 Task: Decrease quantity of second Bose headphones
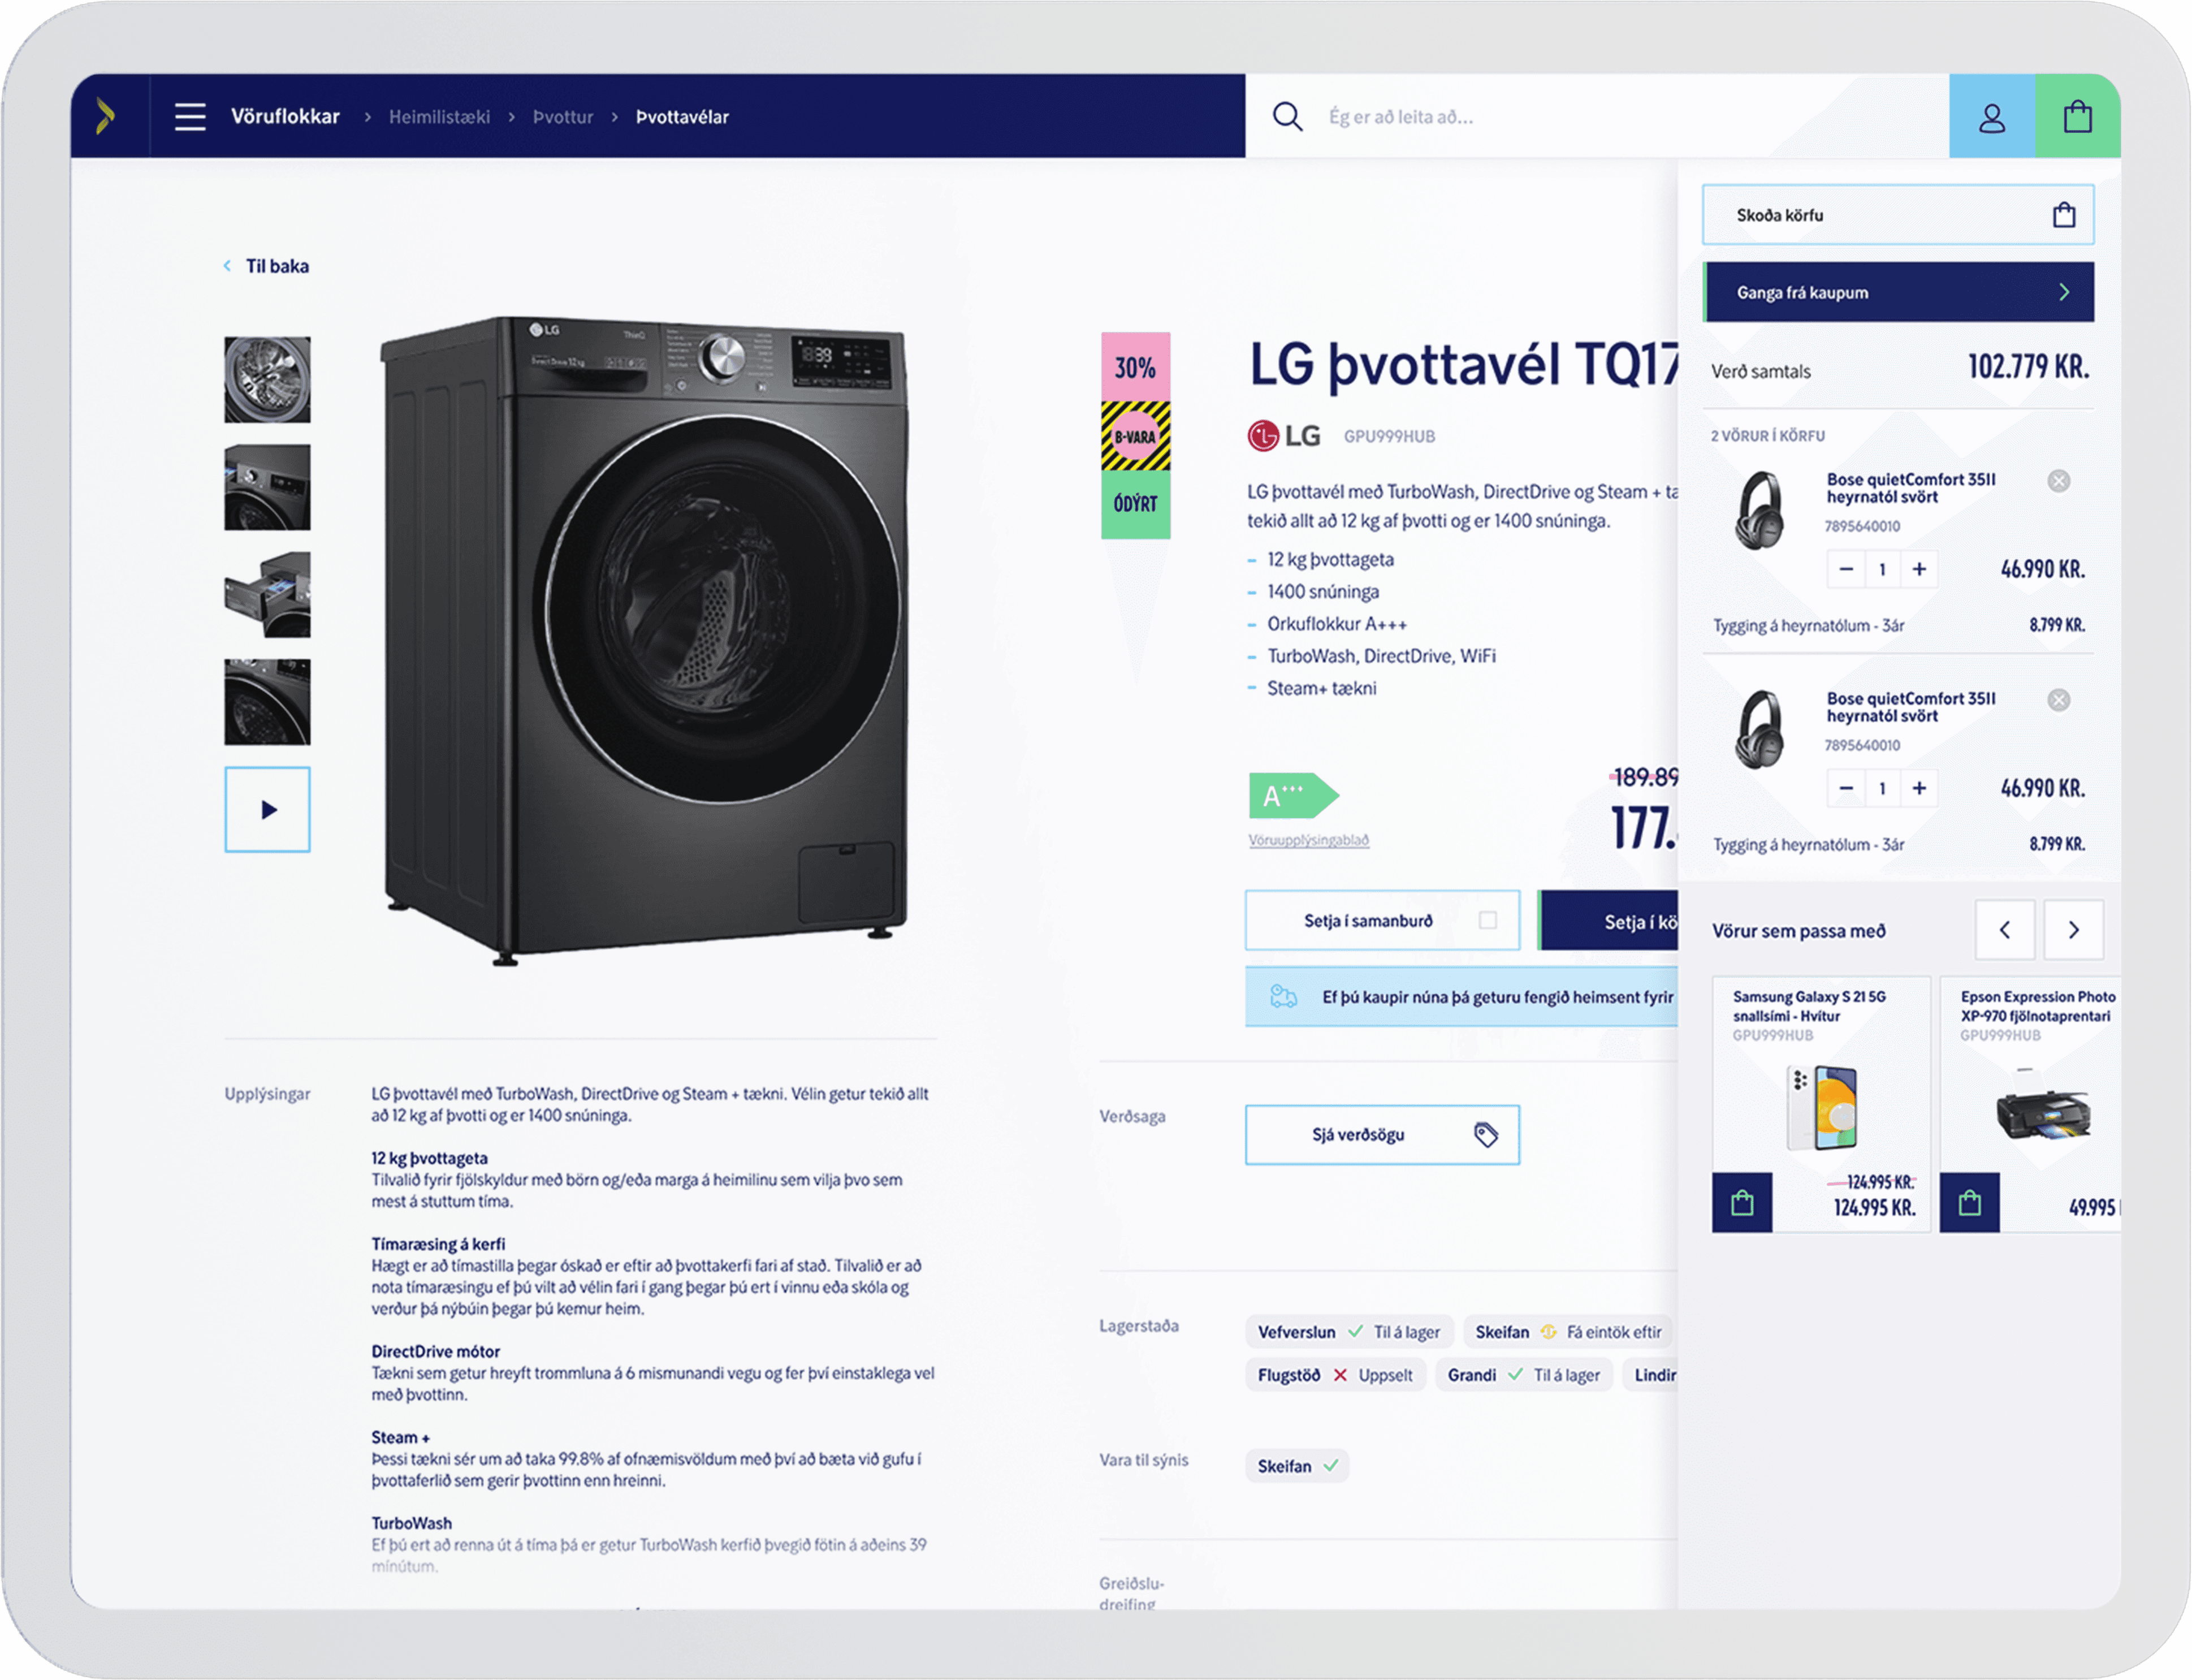click(x=1846, y=788)
